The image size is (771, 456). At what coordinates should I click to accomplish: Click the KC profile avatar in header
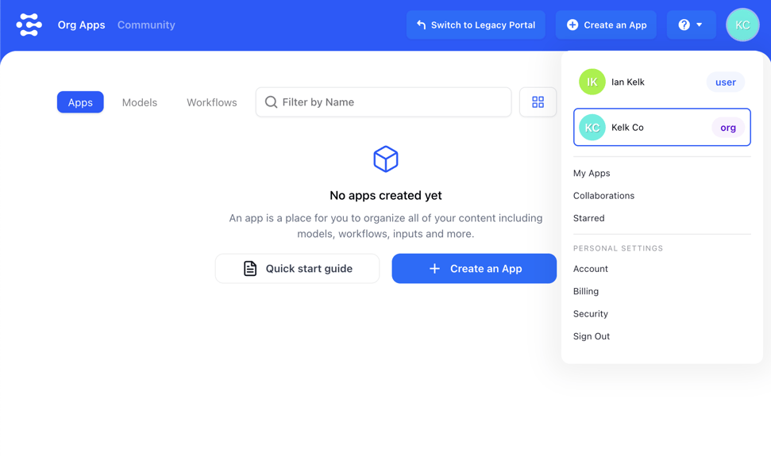point(742,25)
